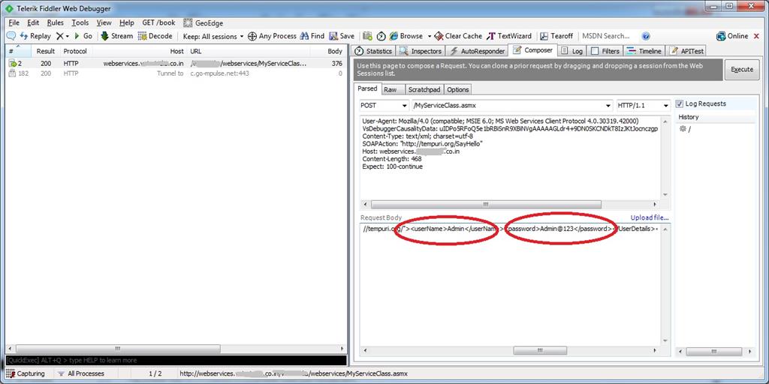The width and height of the screenshot is (769, 384).
Task: Save sessions with the Save button
Action: (342, 36)
